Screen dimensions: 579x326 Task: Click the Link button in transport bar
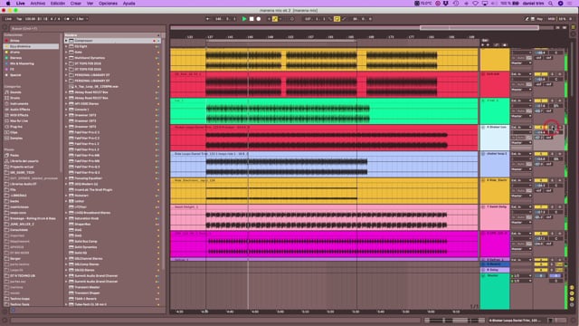(x=8, y=19)
